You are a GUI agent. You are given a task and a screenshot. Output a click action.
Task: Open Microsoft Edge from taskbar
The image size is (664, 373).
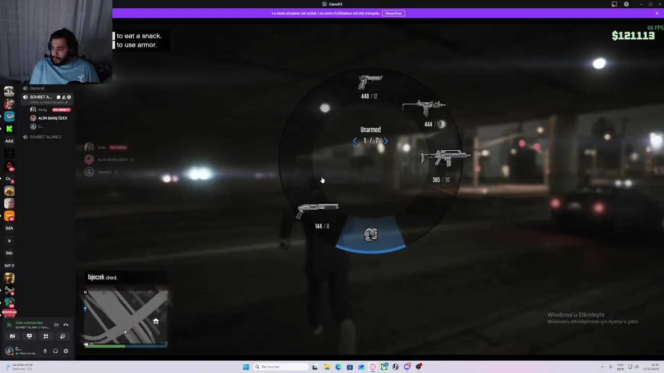point(338,367)
